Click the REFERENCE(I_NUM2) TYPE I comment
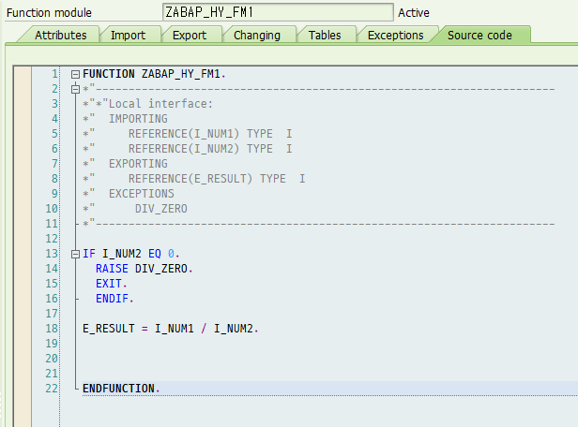This screenshot has width=578, height=427. pyautogui.click(x=210, y=149)
